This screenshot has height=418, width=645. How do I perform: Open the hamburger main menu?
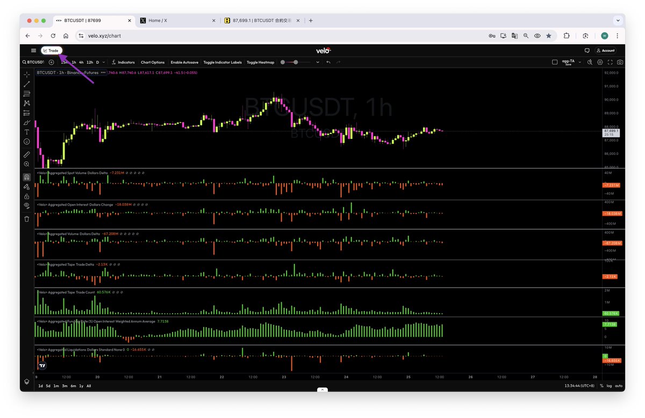click(33, 51)
